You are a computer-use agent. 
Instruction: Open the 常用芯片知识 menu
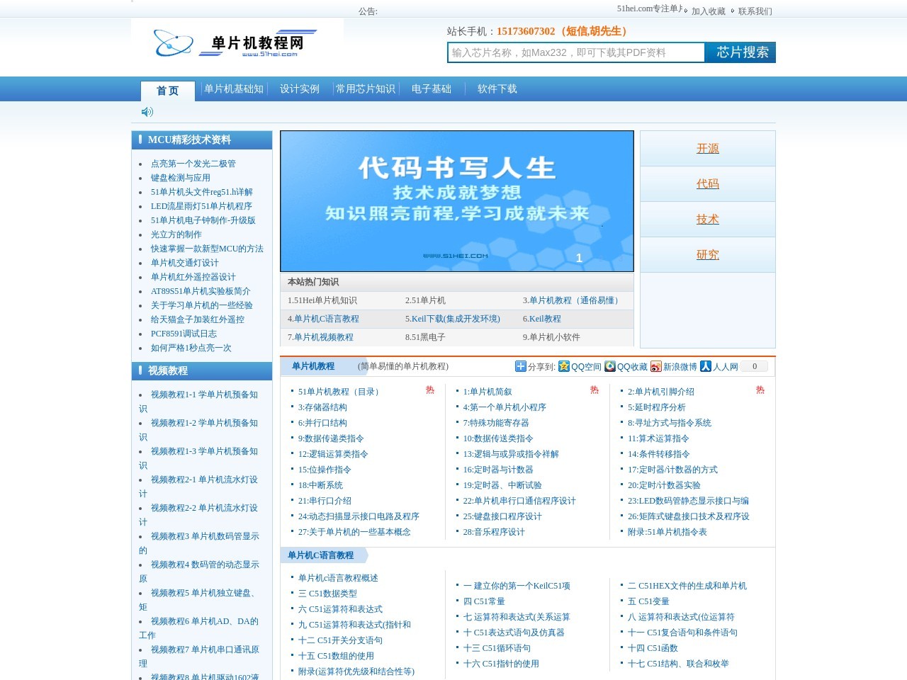click(366, 89)
